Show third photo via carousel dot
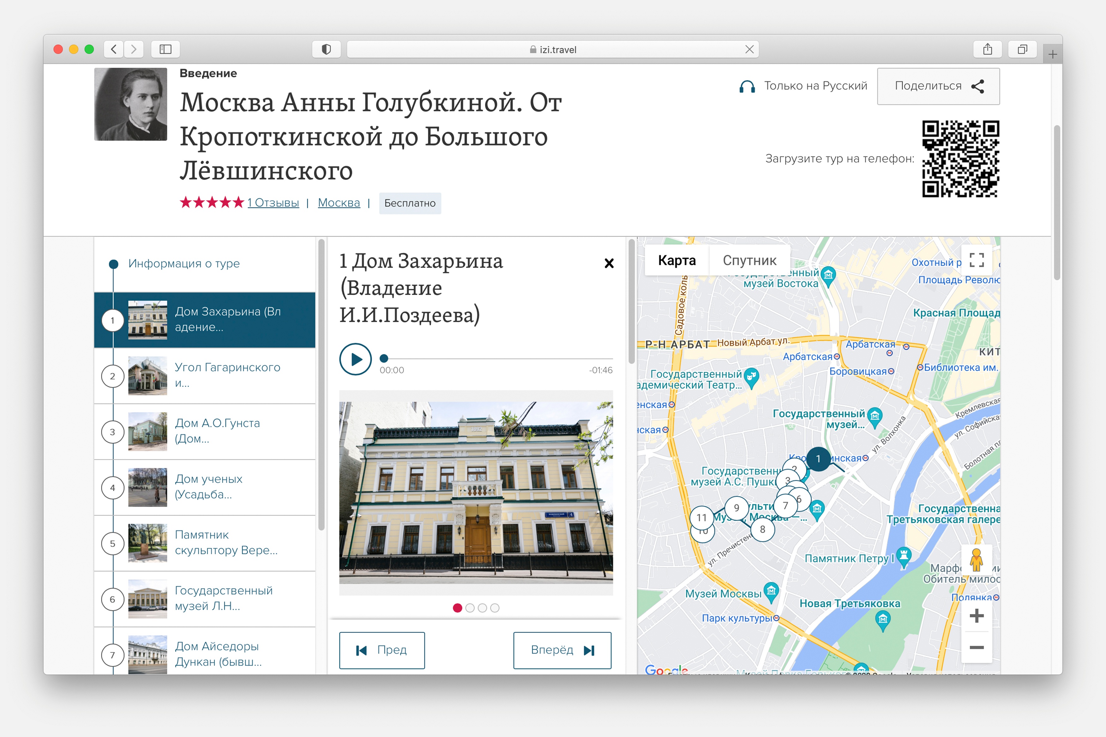This screenshot has width=1106, height=737. point(482,608)
